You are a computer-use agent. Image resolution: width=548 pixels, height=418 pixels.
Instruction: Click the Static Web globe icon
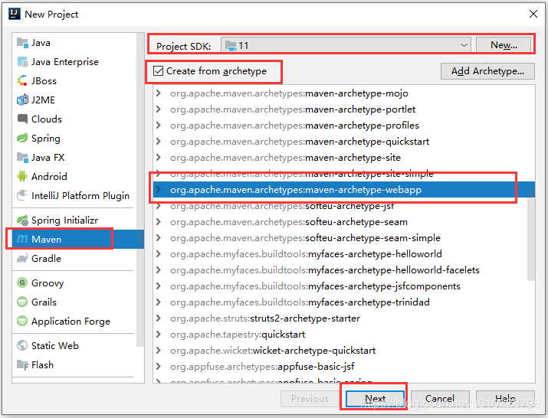pyautogui.click(x=22, y=346)
